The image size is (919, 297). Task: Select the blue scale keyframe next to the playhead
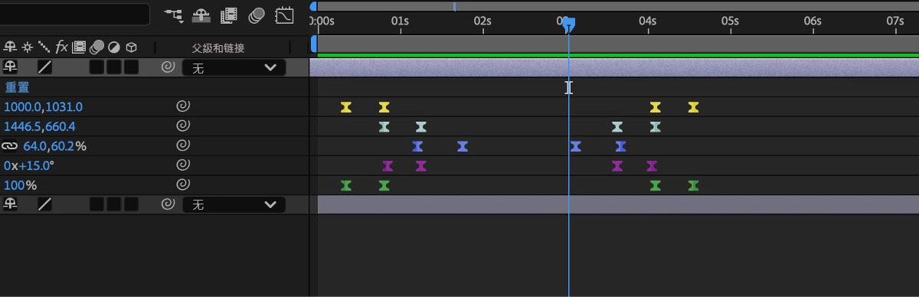(575, 145)
